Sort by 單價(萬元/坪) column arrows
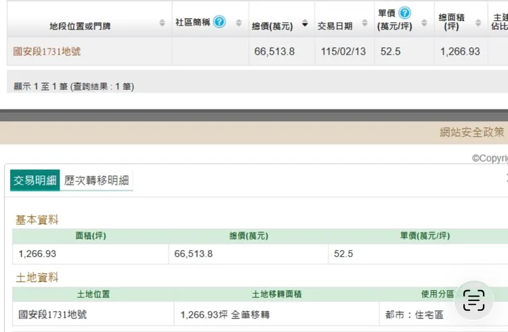Viewport: 508px width, 332px height. coord(424,22)
